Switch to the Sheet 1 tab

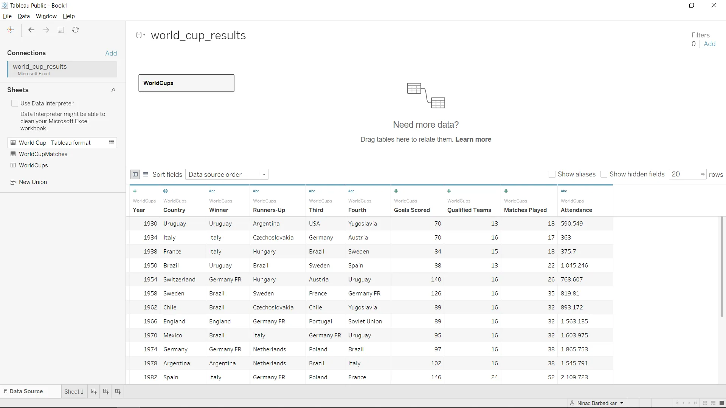click(x=74, y=392)
